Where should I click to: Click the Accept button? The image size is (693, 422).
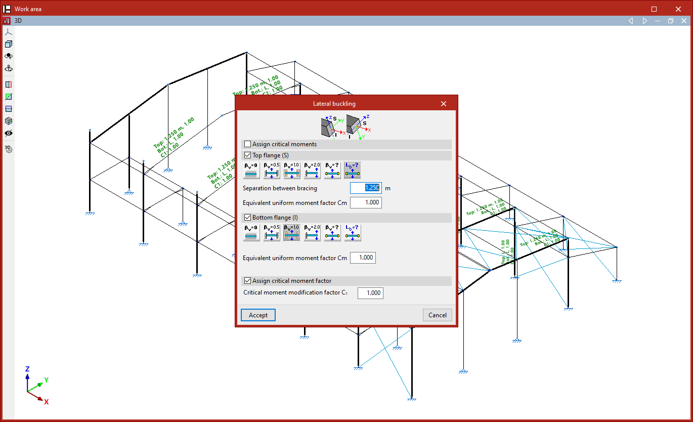(x=258, y=315)
